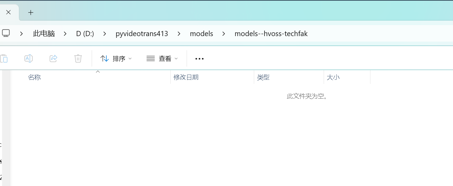This screenshot has height=186, width=453.
Task: Click the Paste clipboard icon
Action: [4, 58]
